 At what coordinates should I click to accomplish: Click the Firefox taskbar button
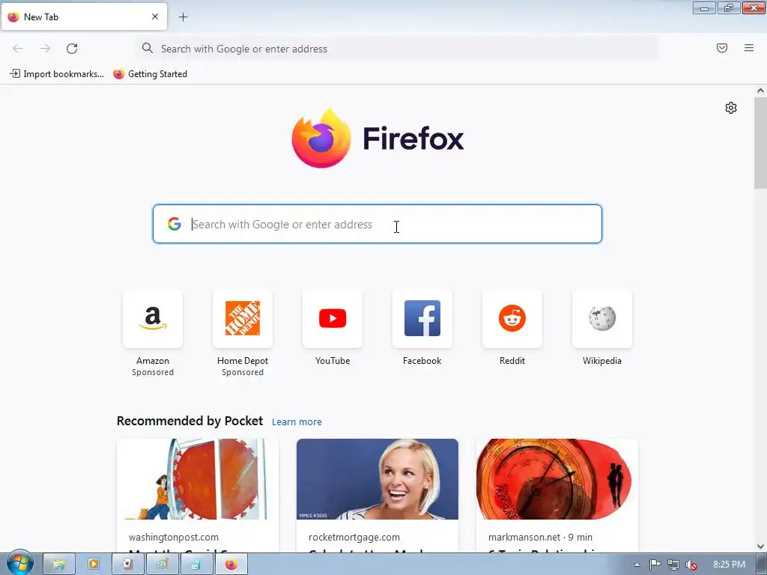(231, 565)
